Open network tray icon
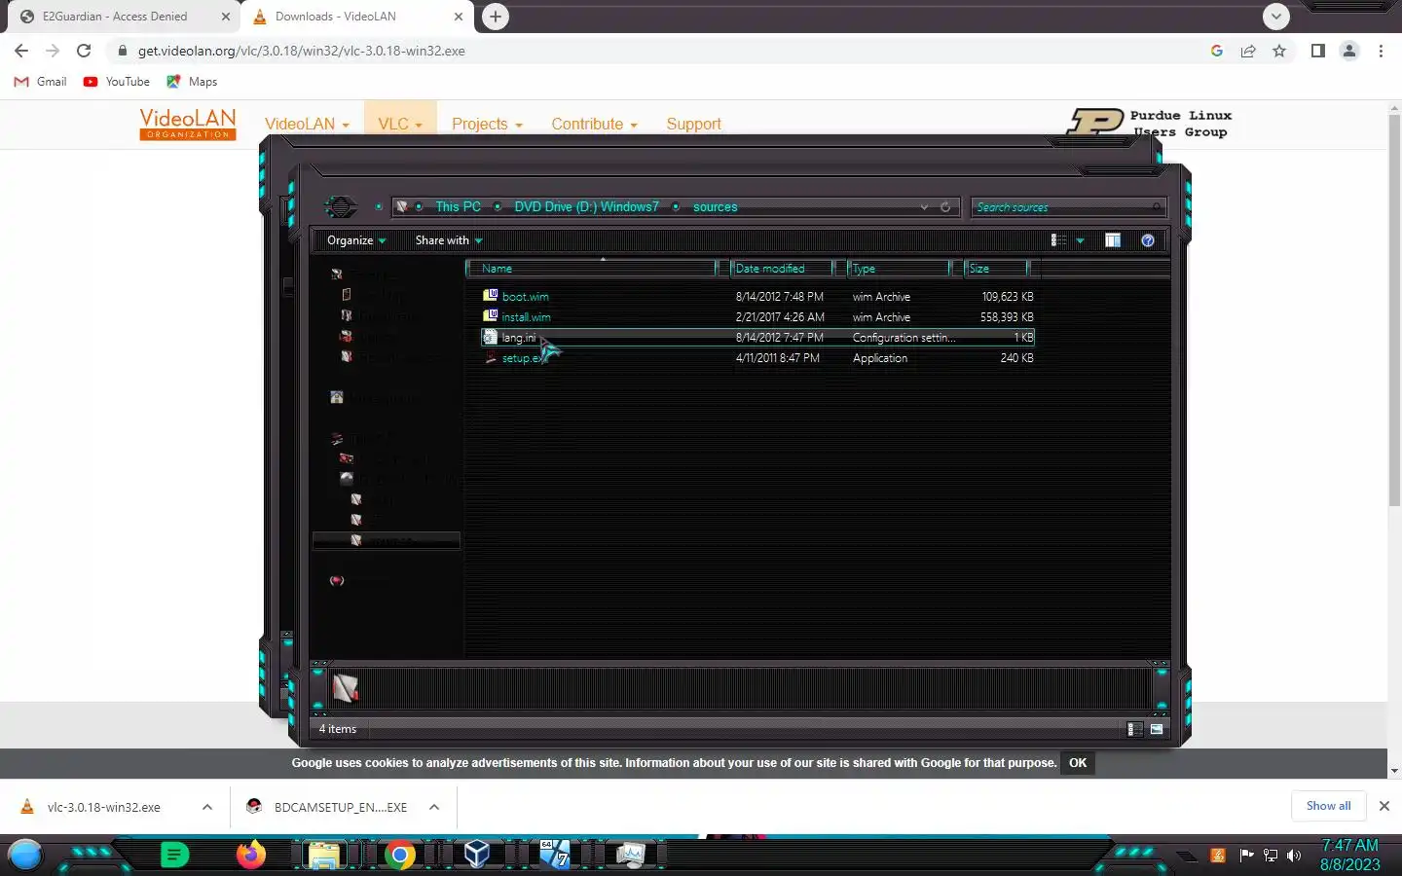Image resolution: width=1402 pixels, height=876 pixels. coord(1270,856)
